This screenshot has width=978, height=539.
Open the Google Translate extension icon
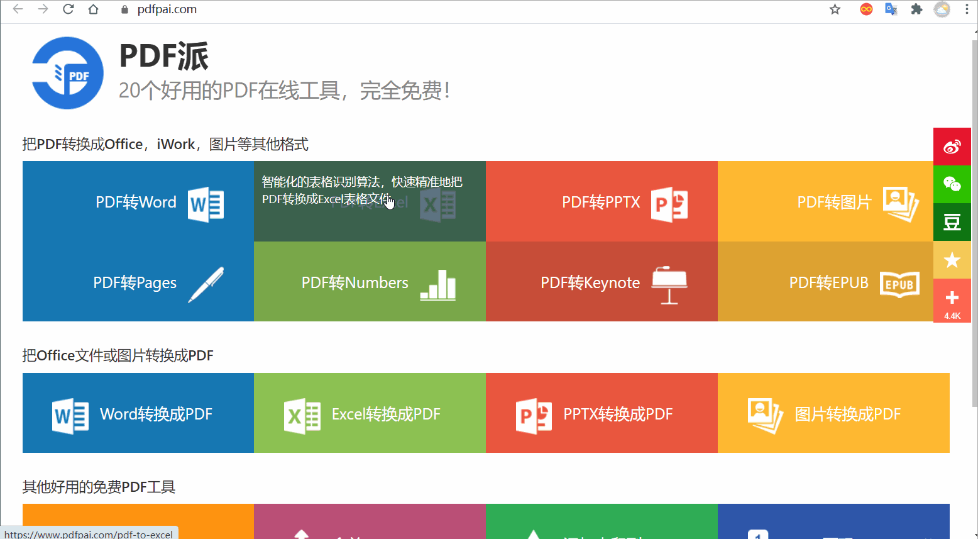pyautogui.click(x=891, y=9)
